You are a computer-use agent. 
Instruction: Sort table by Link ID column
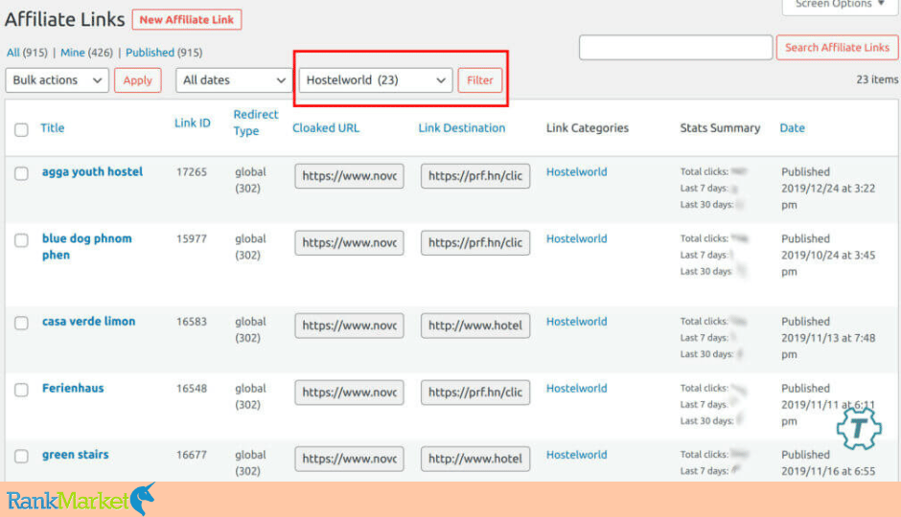(x=193, y=123)
